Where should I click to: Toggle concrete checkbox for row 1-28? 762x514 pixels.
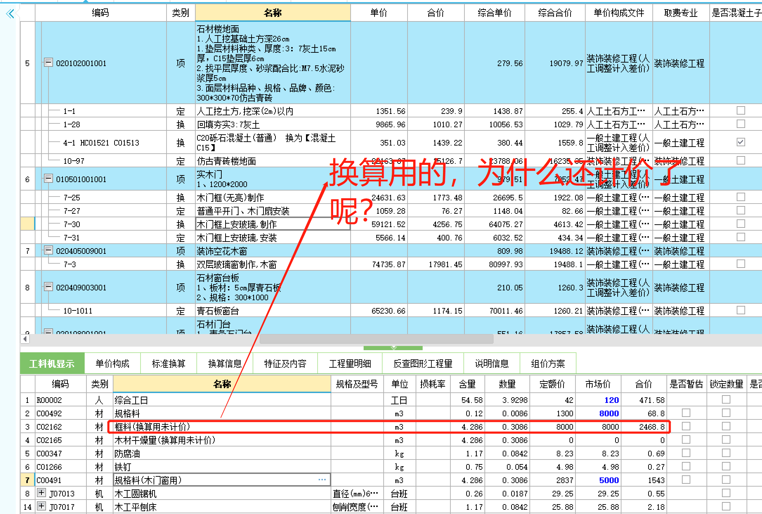tap(741, 124)
